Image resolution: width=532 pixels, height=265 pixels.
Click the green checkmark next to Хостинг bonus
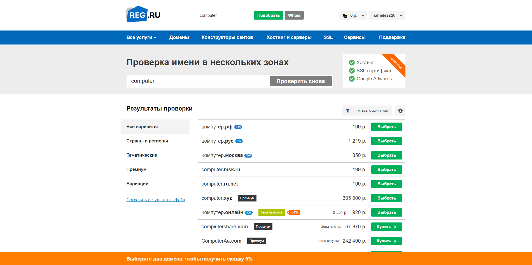tap(352, 62)
